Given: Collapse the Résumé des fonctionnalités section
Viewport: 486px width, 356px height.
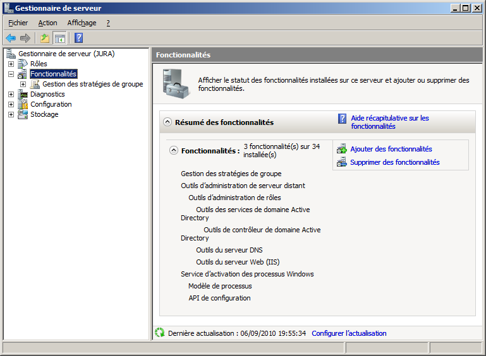Looking at the screenshot, I should click(x=167, y=122).
